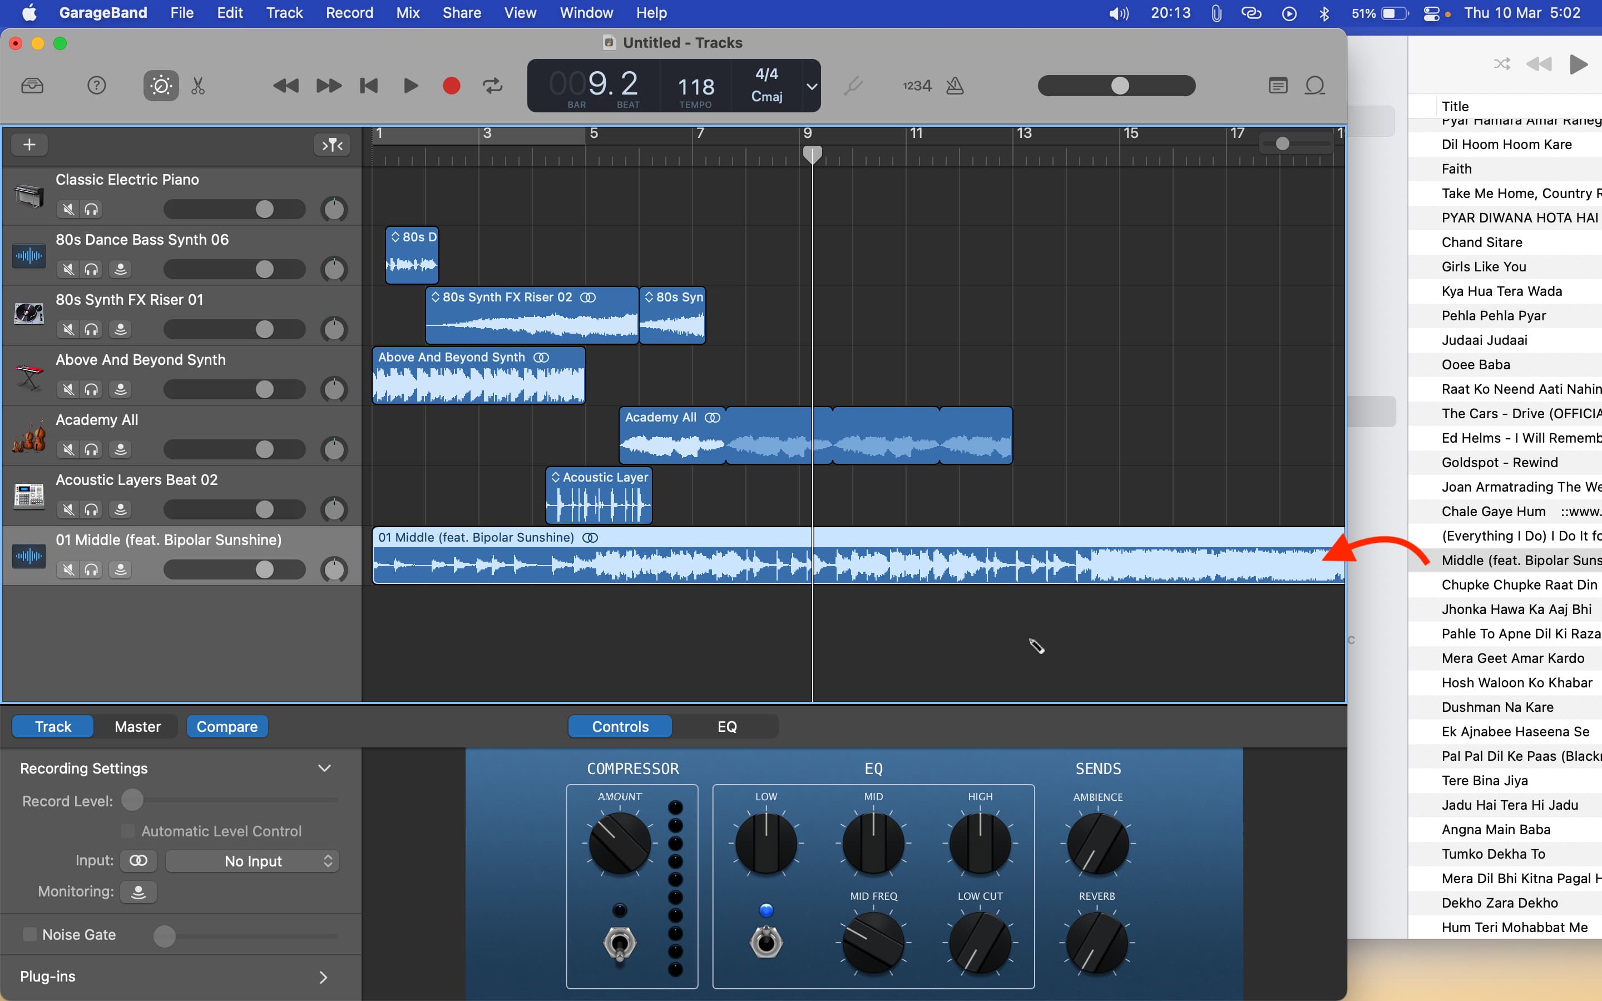Click the record arm icon on Academy All track
The width and height of the screenshot is (1602, 1001).
(119, 449)
